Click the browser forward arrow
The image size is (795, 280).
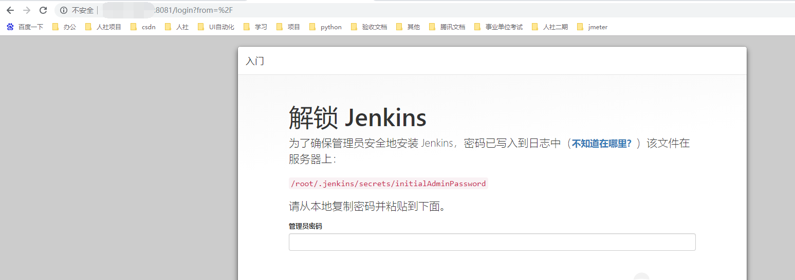point(27,10)
